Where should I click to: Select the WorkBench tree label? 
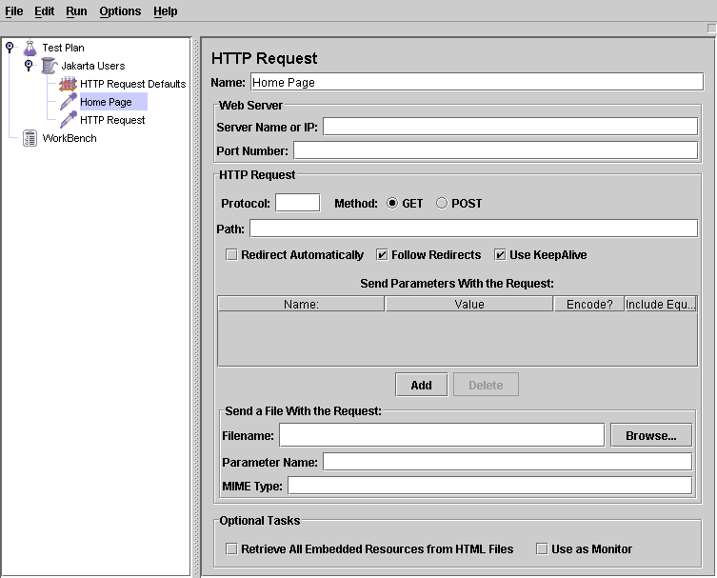tap(70, 138)
